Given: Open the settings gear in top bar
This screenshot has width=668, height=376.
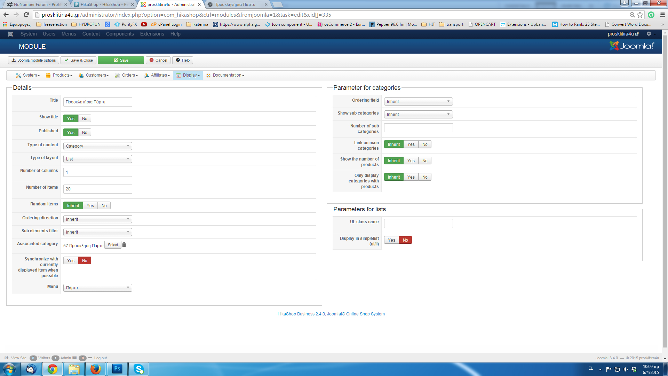Looking at the screenshot, I should tap(649, 34).
